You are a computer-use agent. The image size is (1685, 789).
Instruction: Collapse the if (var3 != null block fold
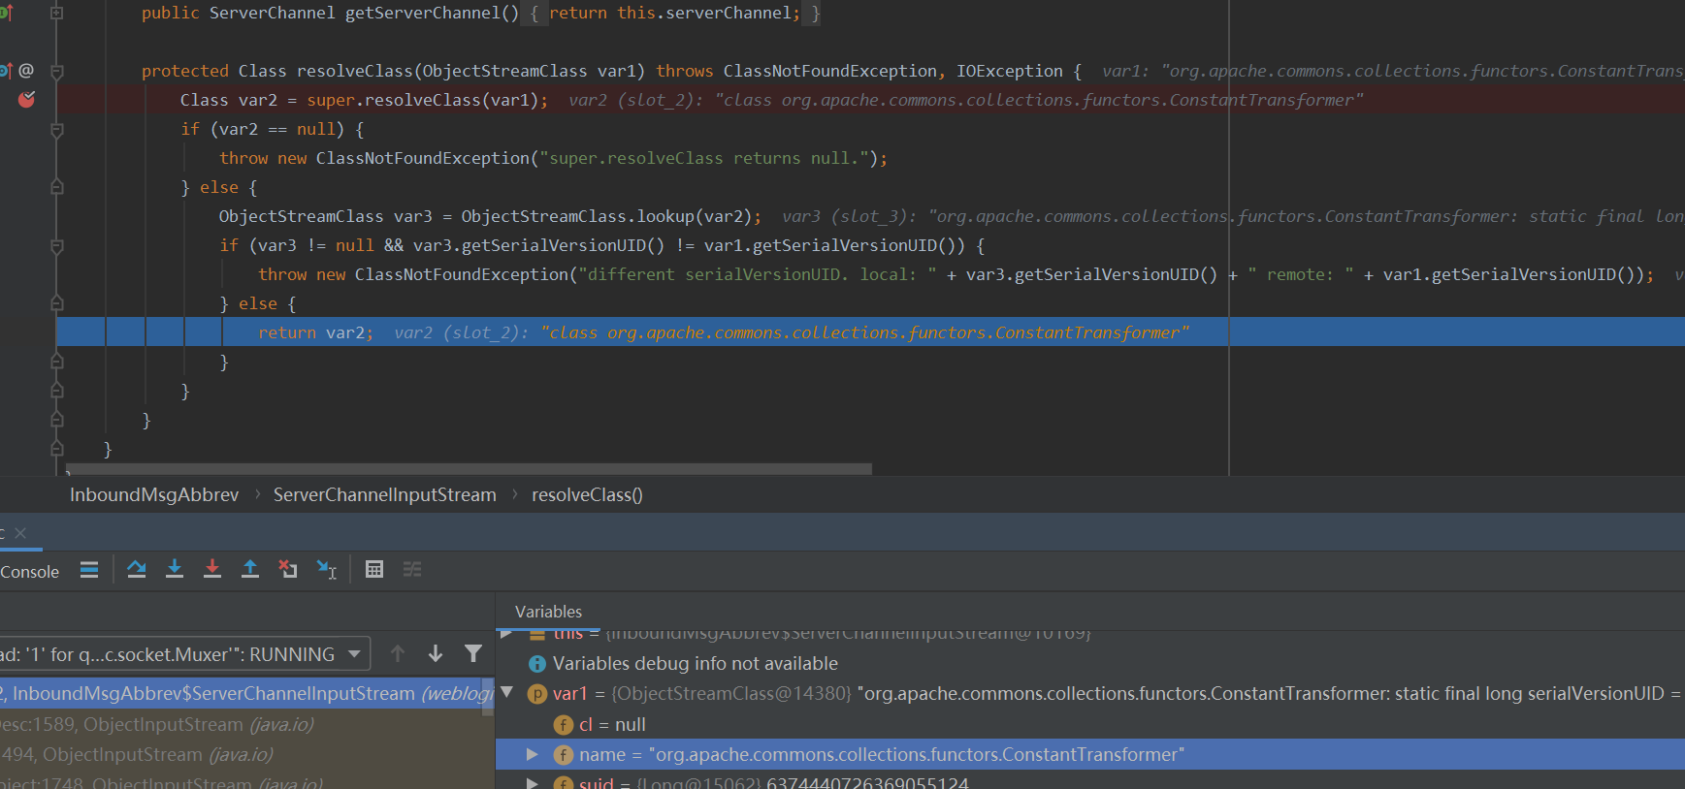(56, 246)
